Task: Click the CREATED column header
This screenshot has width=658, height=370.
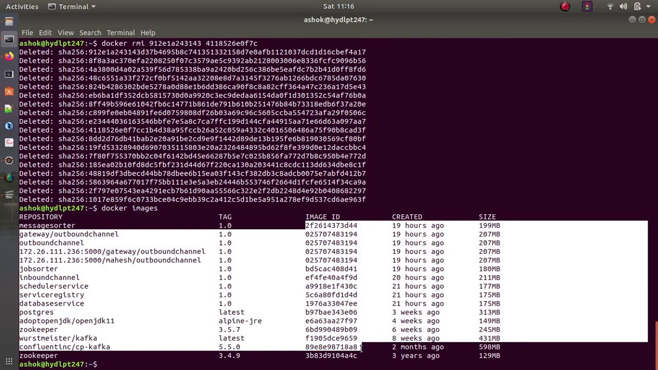Action: (407, 217)
